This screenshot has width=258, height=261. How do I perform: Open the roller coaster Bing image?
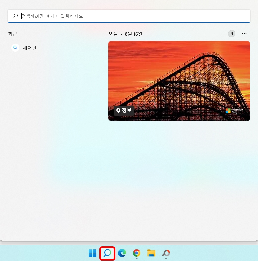coord(179,81)
